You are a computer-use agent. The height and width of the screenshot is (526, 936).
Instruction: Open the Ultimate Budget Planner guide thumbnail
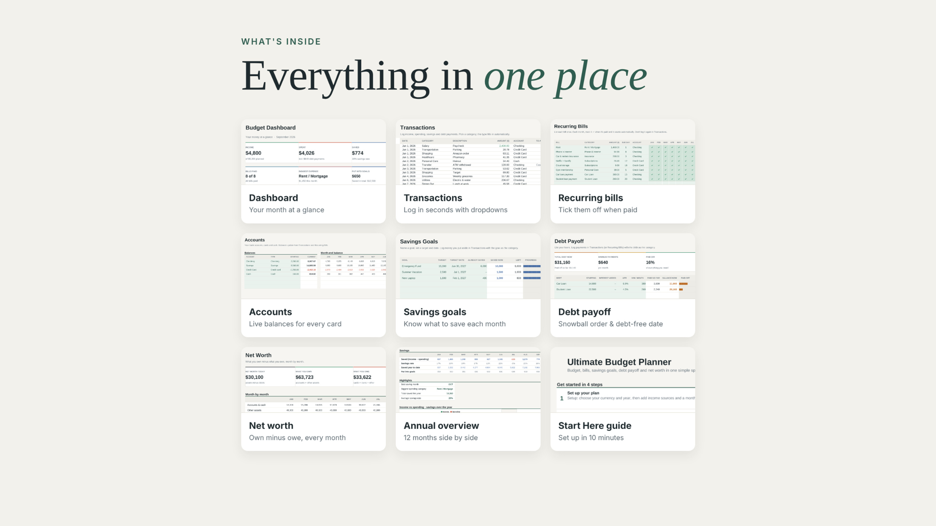coord(623,380)
